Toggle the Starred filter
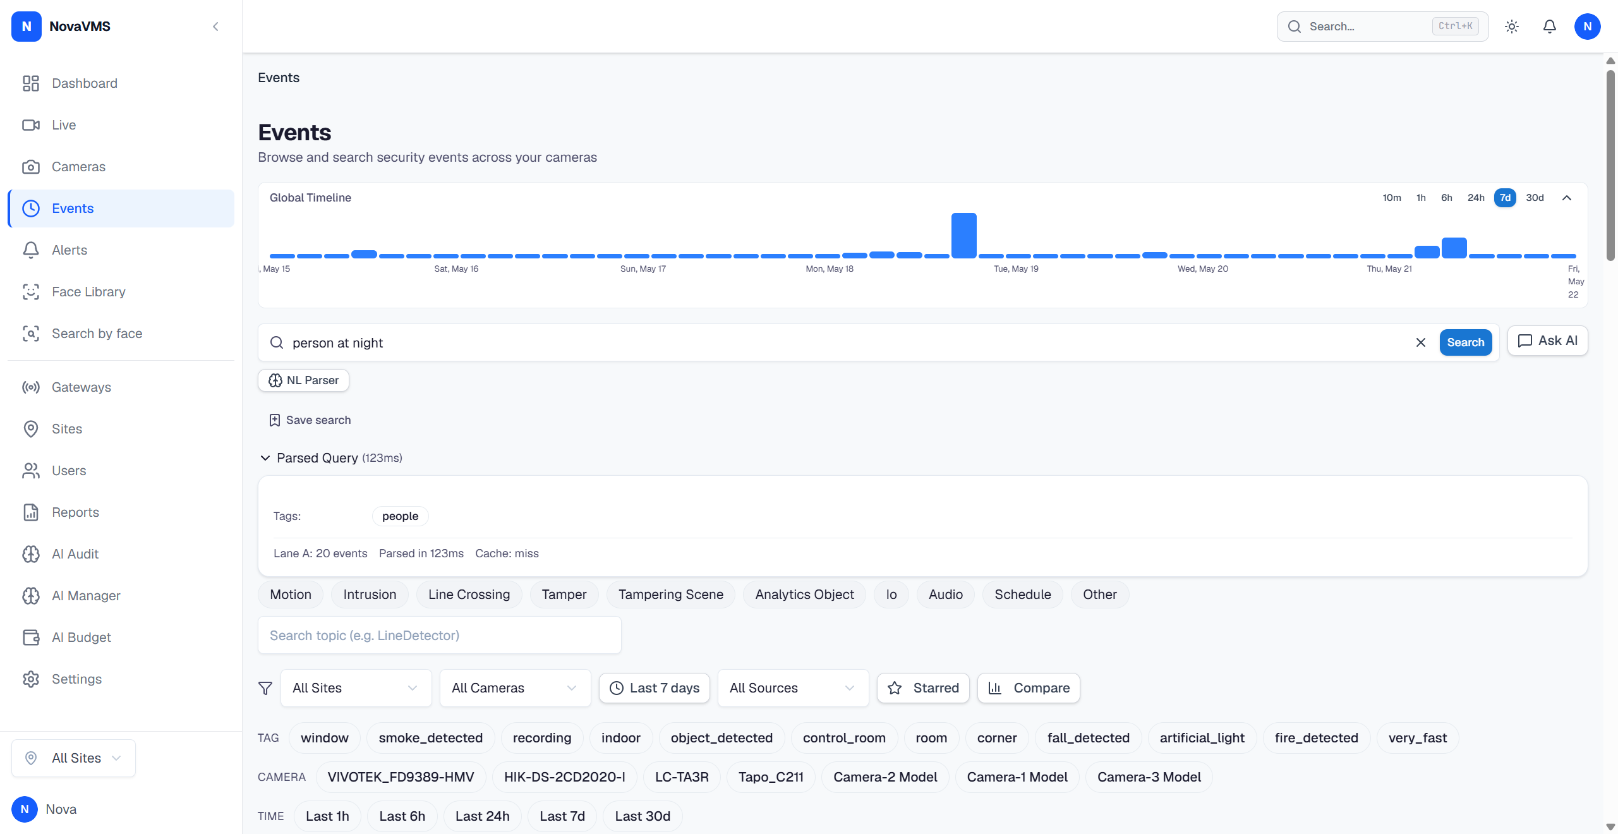This screenshot has height=834, width=1618. tap(923, 688)
